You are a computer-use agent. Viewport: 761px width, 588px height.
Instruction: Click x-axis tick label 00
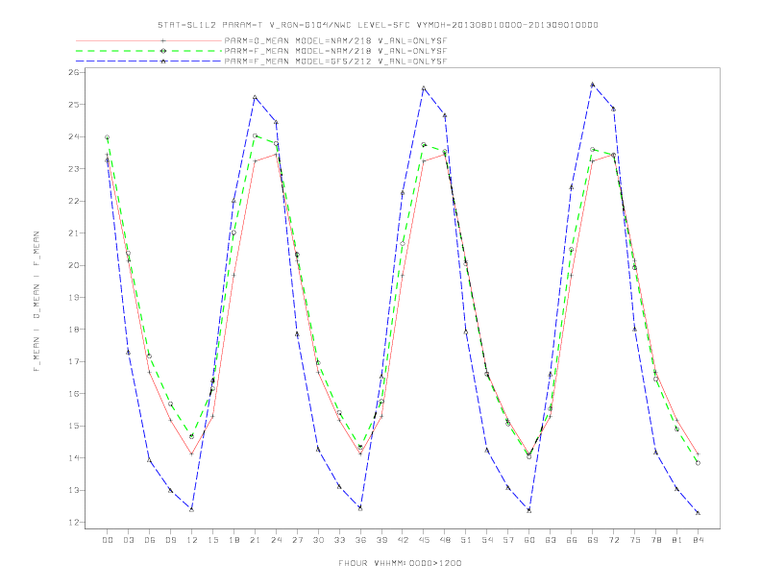click(x=108, y=540)
